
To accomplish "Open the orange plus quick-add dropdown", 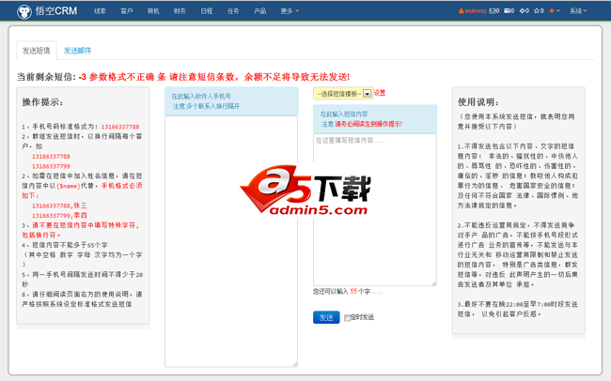I will [x=554, y=11].
